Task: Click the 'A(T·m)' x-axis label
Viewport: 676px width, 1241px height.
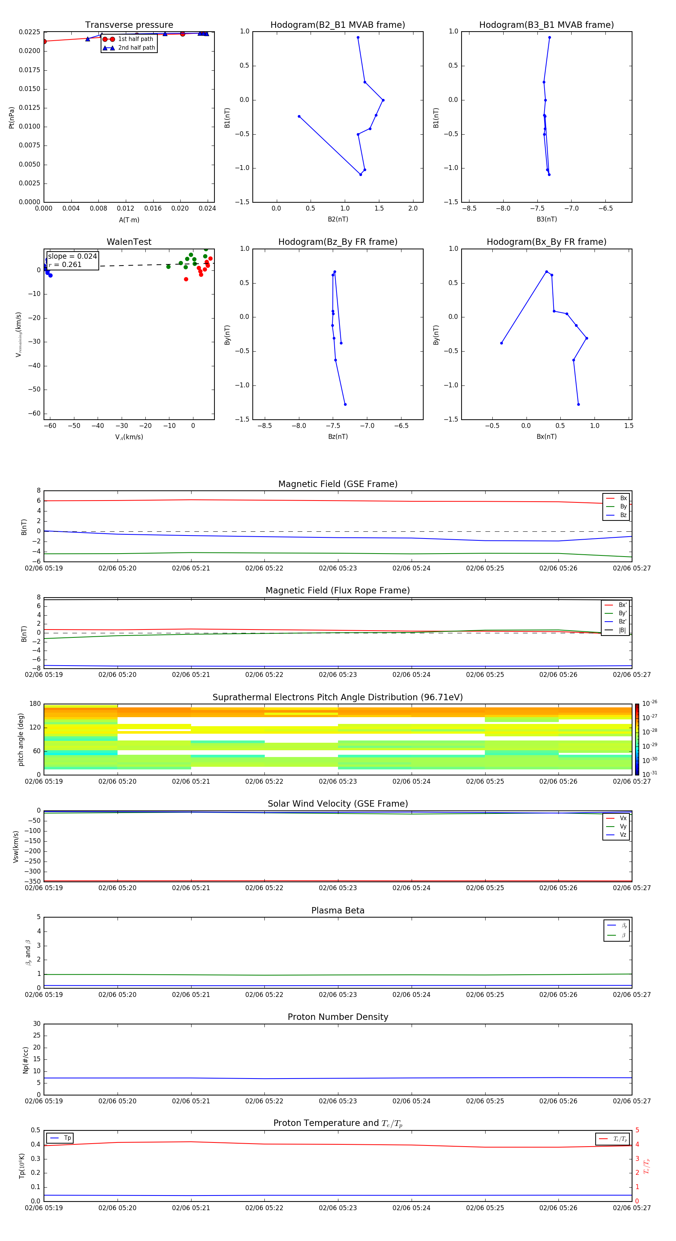Action: tap(129, 220)
